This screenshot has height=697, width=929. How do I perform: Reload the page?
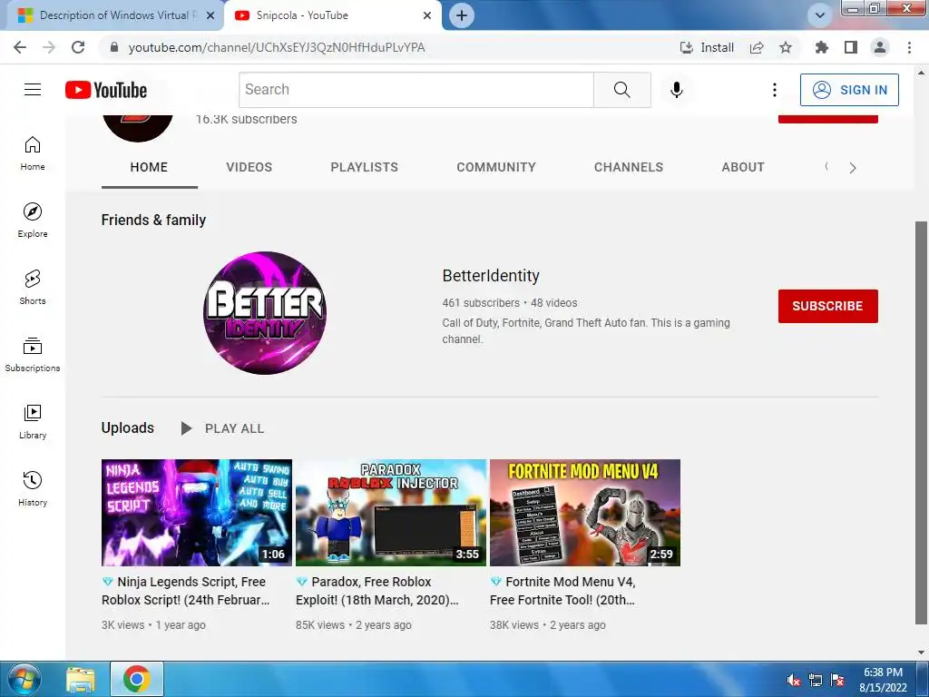(78, 47)
